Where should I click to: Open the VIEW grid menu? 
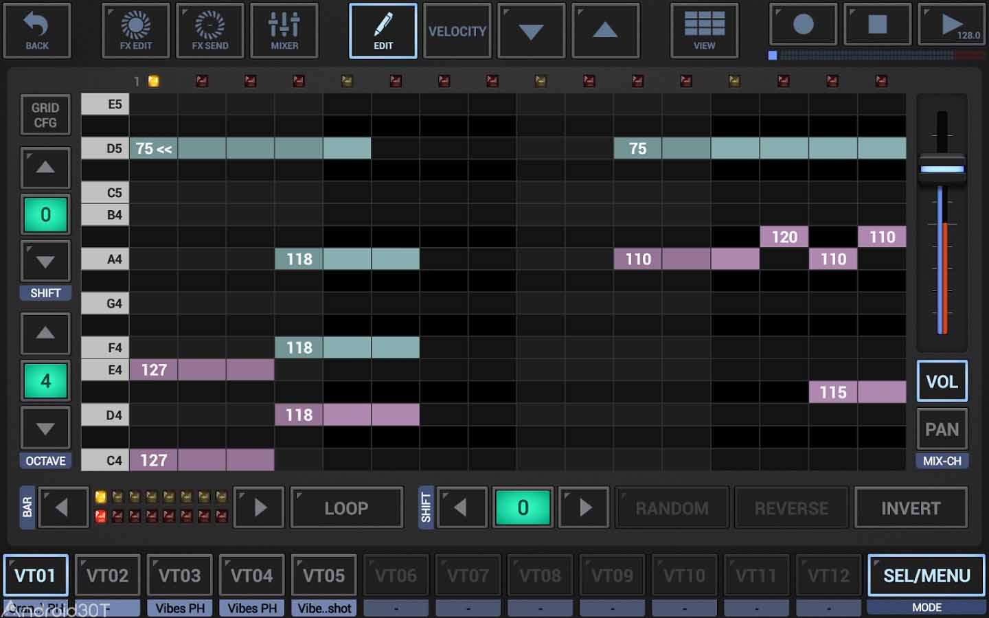[705, 31]
